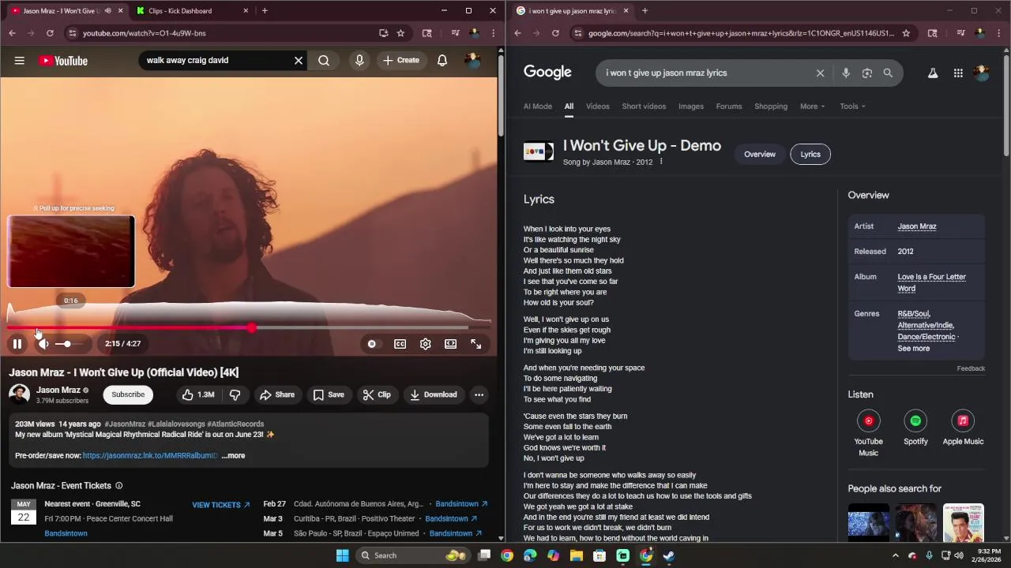Select the Lyrics chip for song
Viewport: 1011px width, 568px height.
[810, 154]
